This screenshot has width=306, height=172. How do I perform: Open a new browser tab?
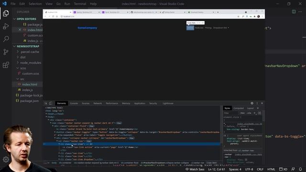(218, 12)
